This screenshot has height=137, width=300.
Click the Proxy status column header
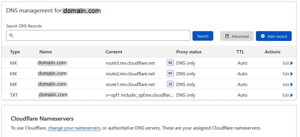(x=189, y=52)
